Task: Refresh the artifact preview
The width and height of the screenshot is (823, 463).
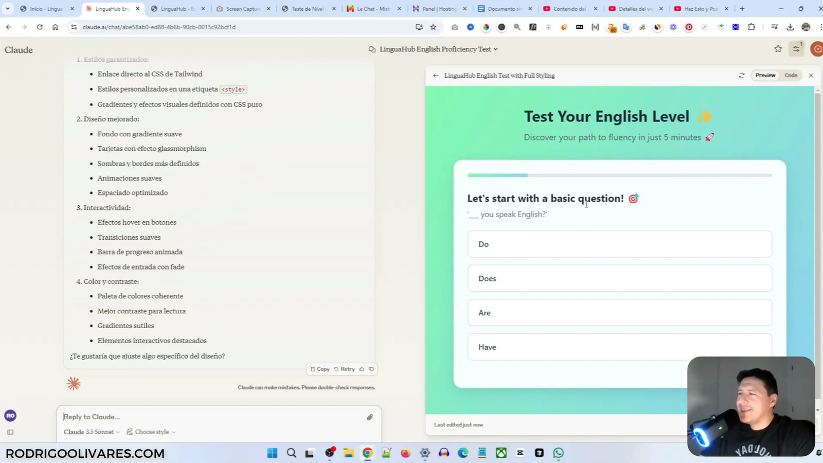Action: pyautogui.click(x=741, y=75)
